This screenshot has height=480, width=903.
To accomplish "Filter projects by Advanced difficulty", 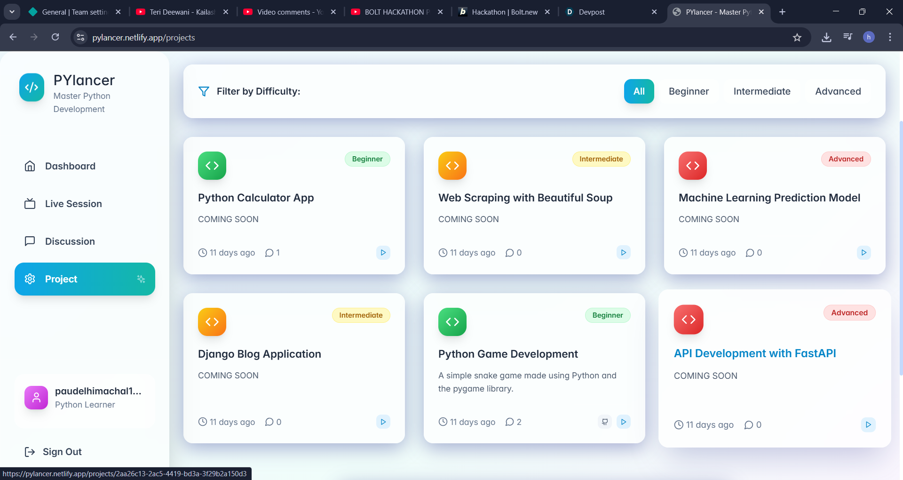I will tap(838, 91).
